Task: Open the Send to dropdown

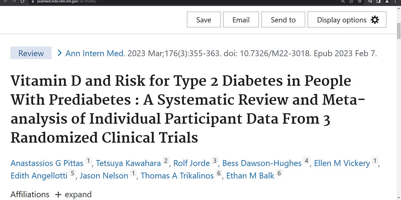Action: 283,20
